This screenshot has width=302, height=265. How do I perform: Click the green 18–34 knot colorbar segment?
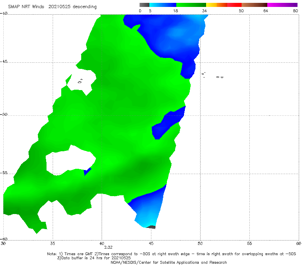pos(191,5)
